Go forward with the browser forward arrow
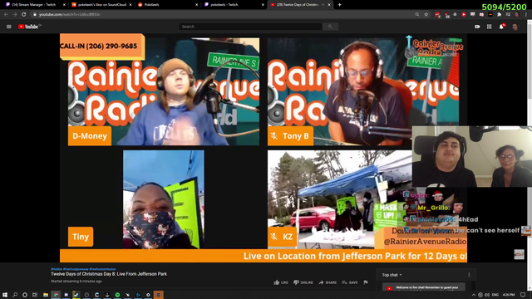 [x=15, y=15]
